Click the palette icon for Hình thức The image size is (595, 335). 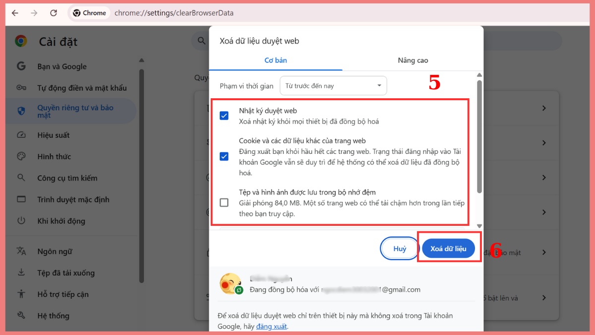21,156
